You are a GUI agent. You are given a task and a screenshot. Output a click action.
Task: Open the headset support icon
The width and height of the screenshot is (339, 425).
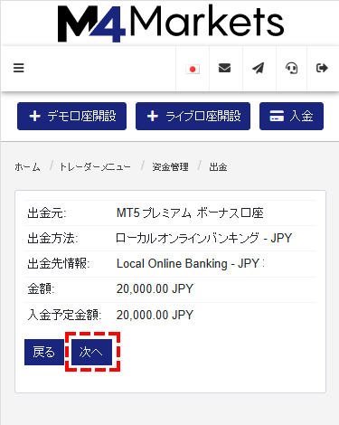coord(292,68)
